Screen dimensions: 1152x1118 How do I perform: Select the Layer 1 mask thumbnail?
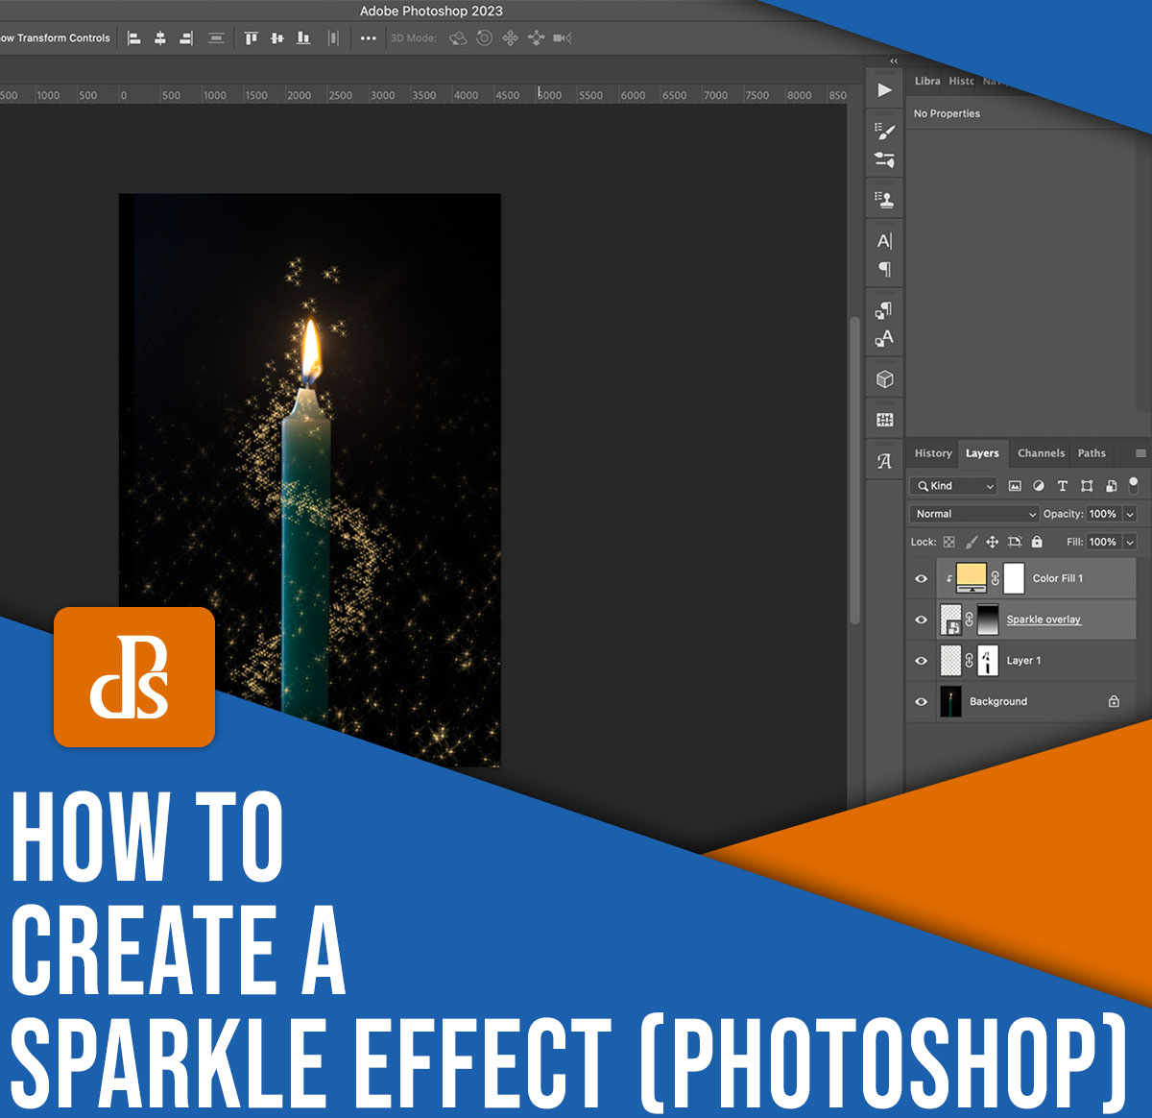[x=988, y=661]
